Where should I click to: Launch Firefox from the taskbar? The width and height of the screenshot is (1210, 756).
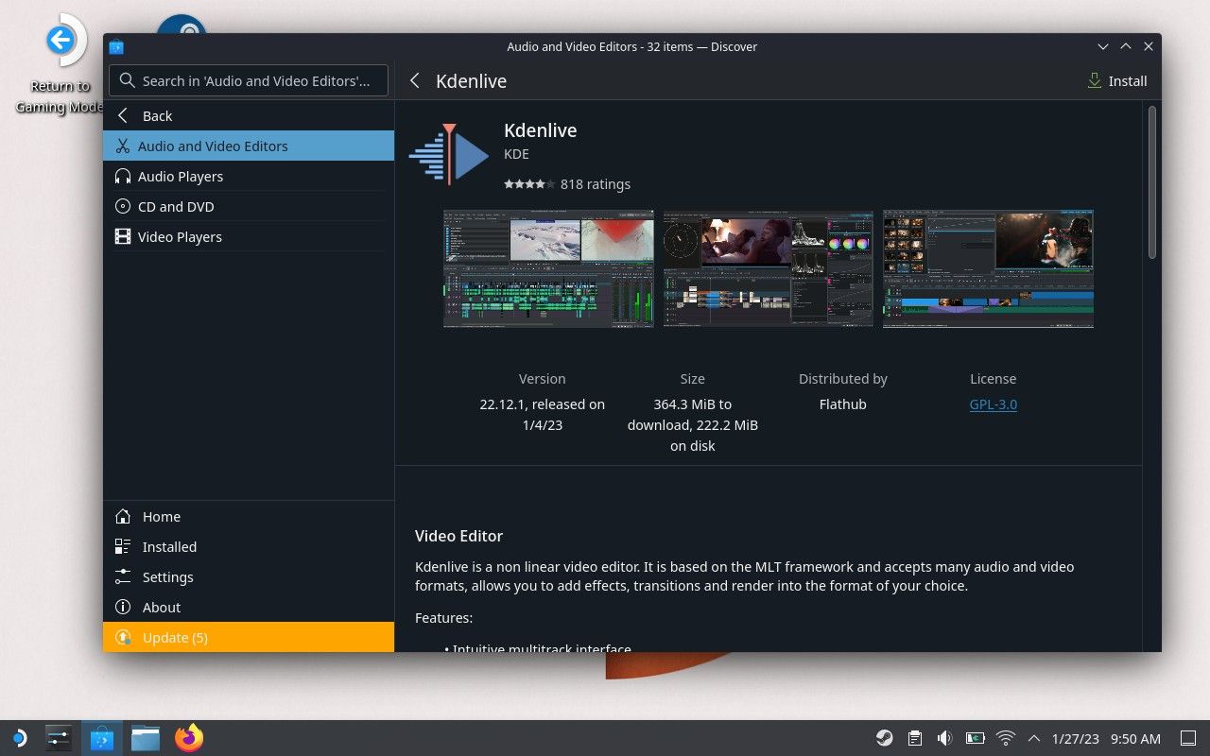[188, 738]
